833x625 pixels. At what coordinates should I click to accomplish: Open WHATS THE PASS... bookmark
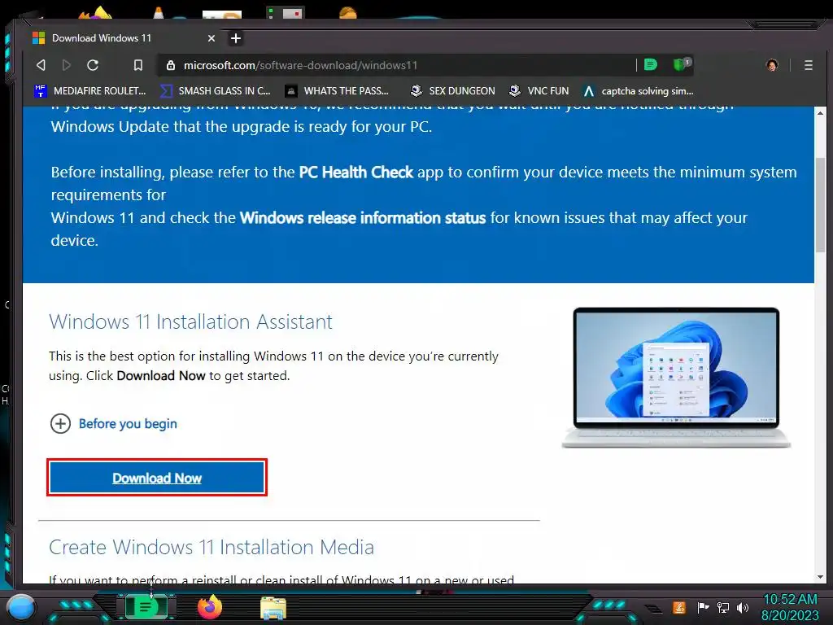click(x=337, y=91)
